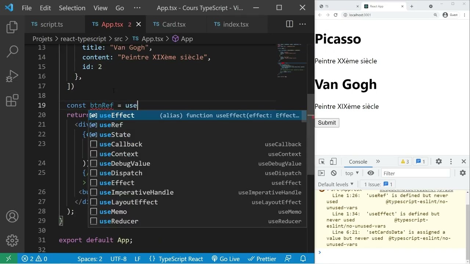Open the Manage gear in the activity bar

coord(12,241)
